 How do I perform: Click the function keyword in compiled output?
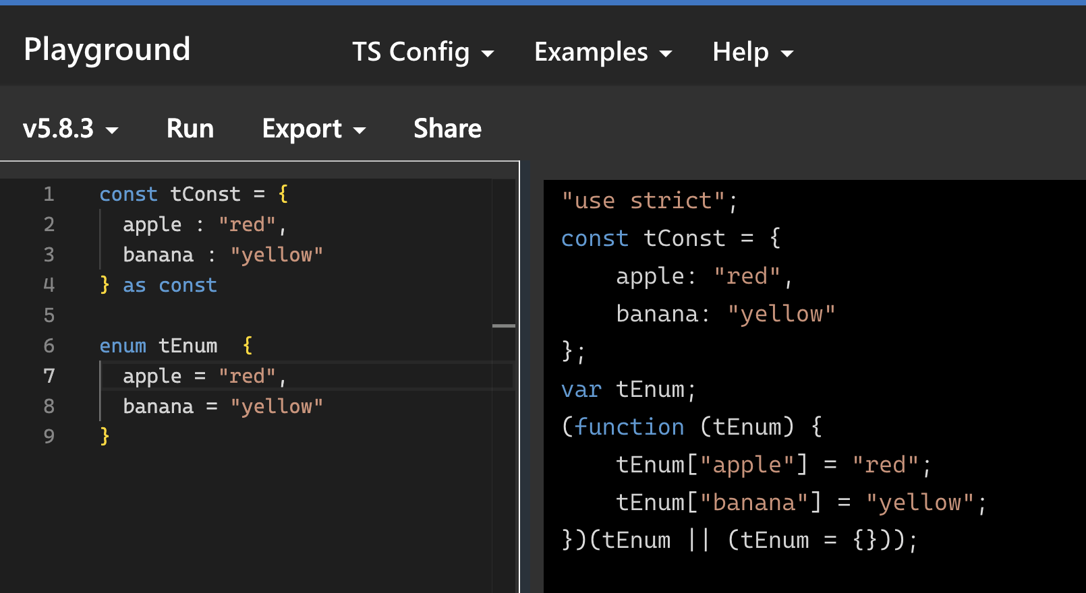click(x=629, y=427)
